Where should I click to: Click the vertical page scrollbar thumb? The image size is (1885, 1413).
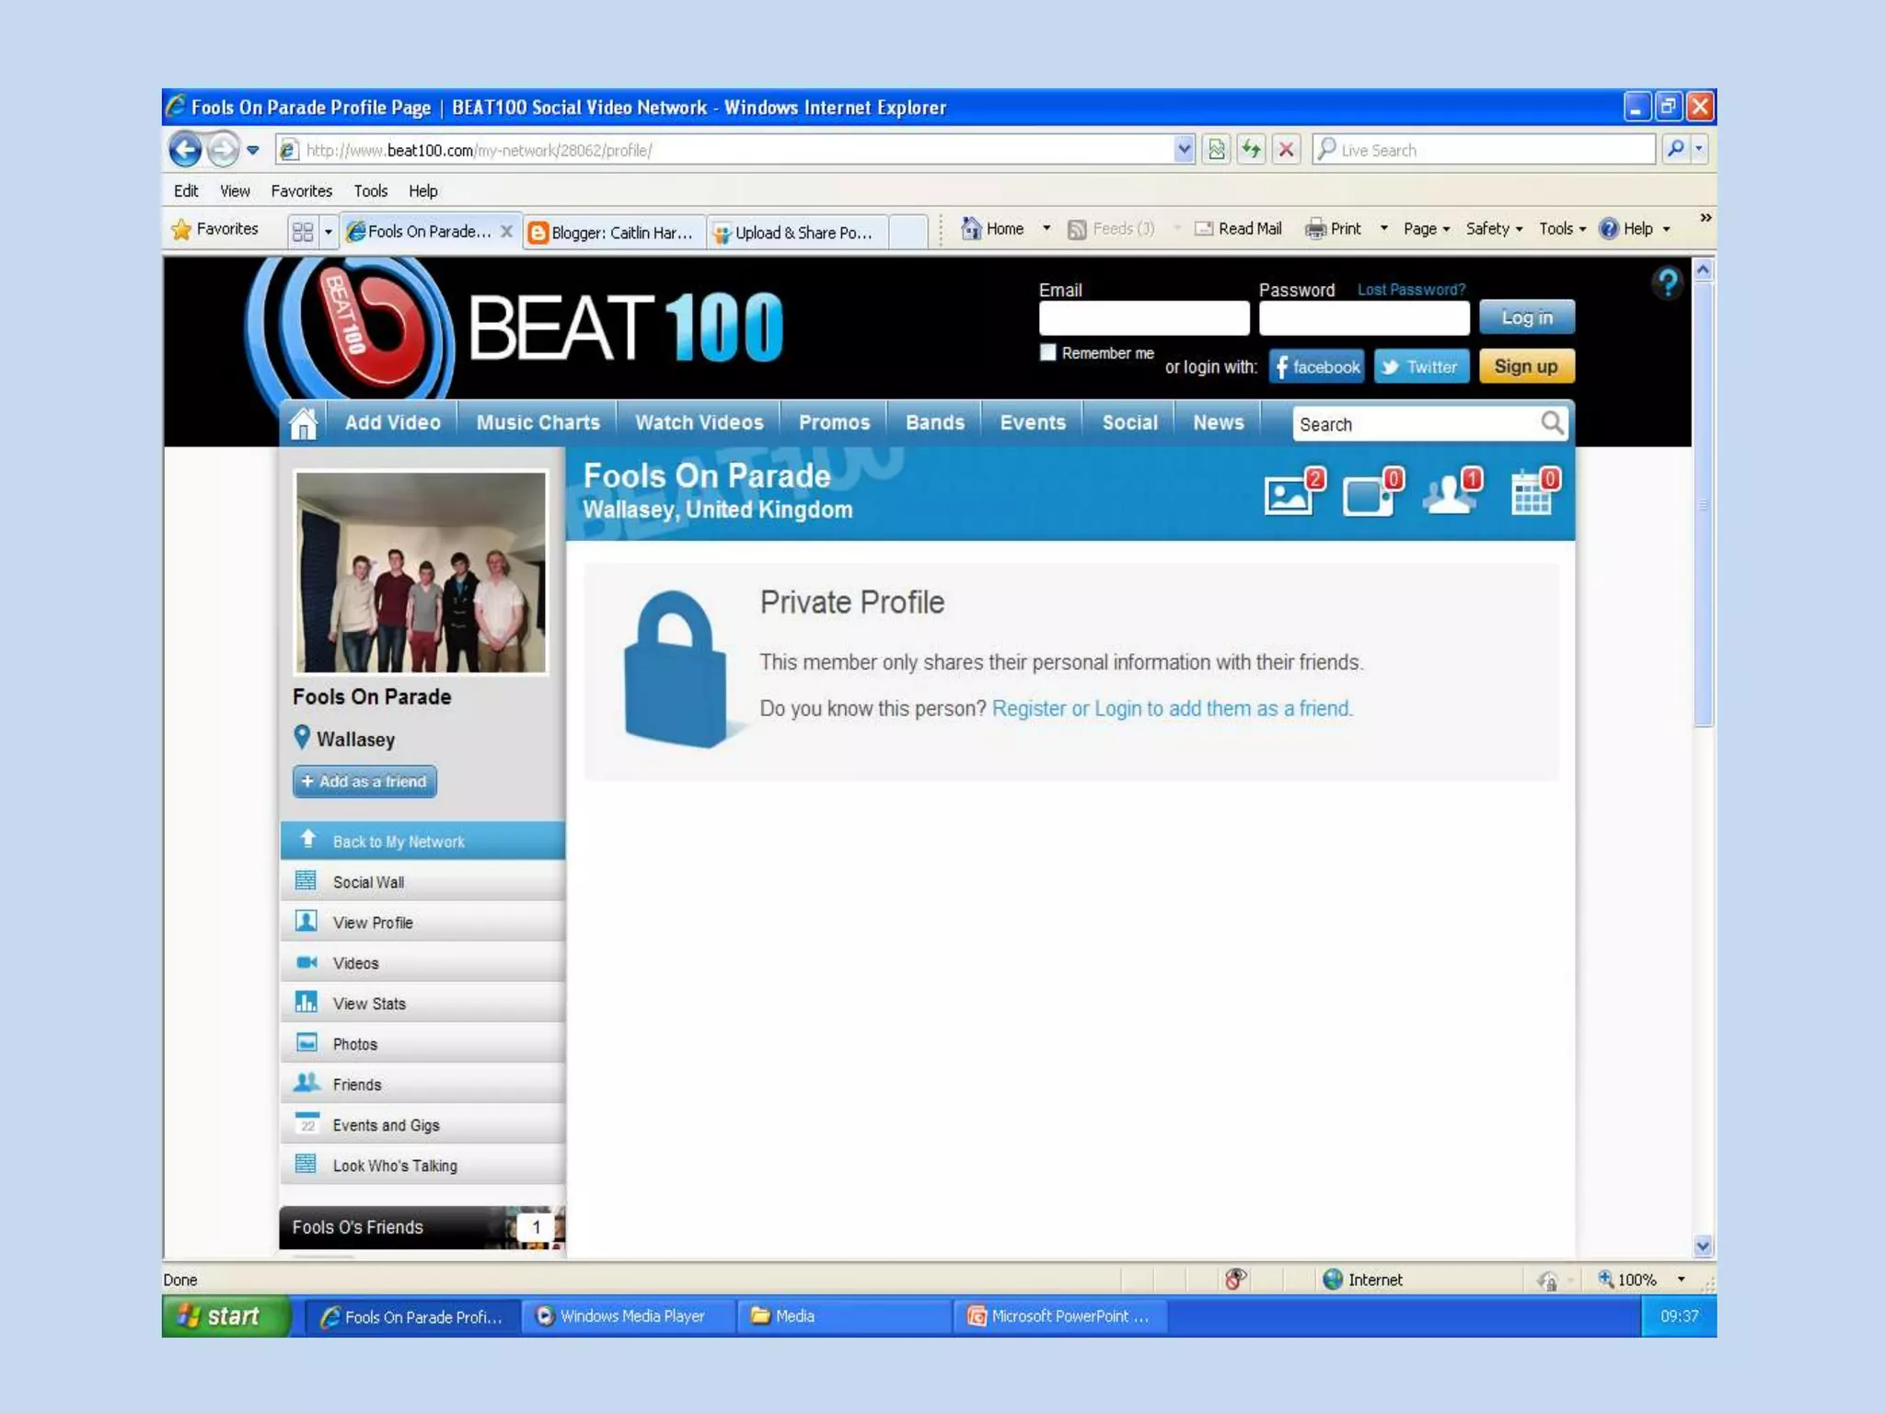click(x=1703, y=506)
